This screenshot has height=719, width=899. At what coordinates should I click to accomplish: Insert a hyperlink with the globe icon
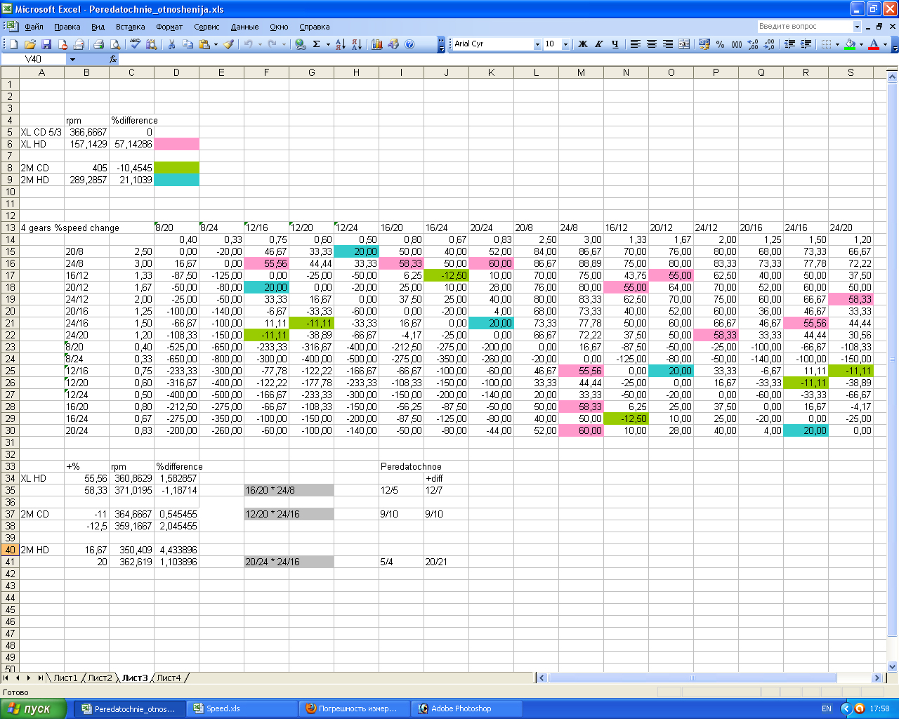click(301, 44)
